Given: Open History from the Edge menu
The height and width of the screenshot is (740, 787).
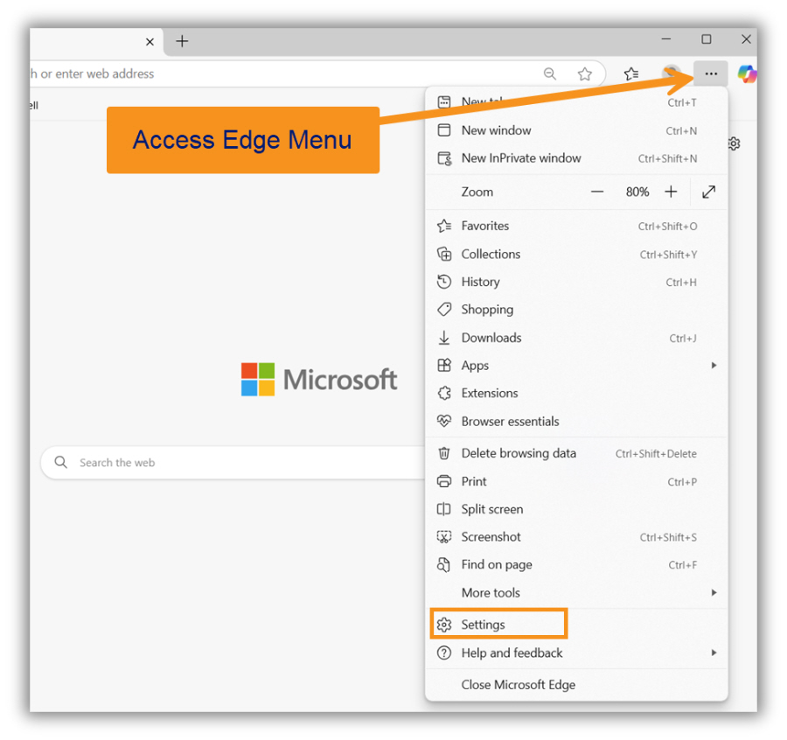Looking at the screenshot, I should pos(482,282).
